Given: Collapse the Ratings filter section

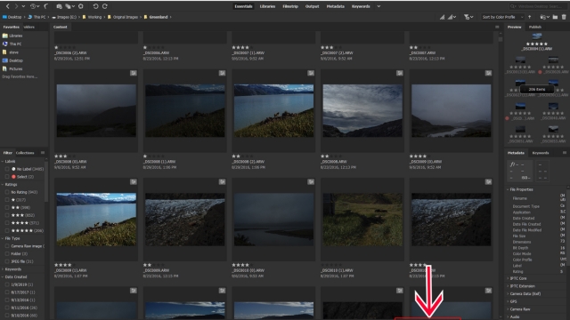Looking at the screenshot, I should [x=3, y=184].
